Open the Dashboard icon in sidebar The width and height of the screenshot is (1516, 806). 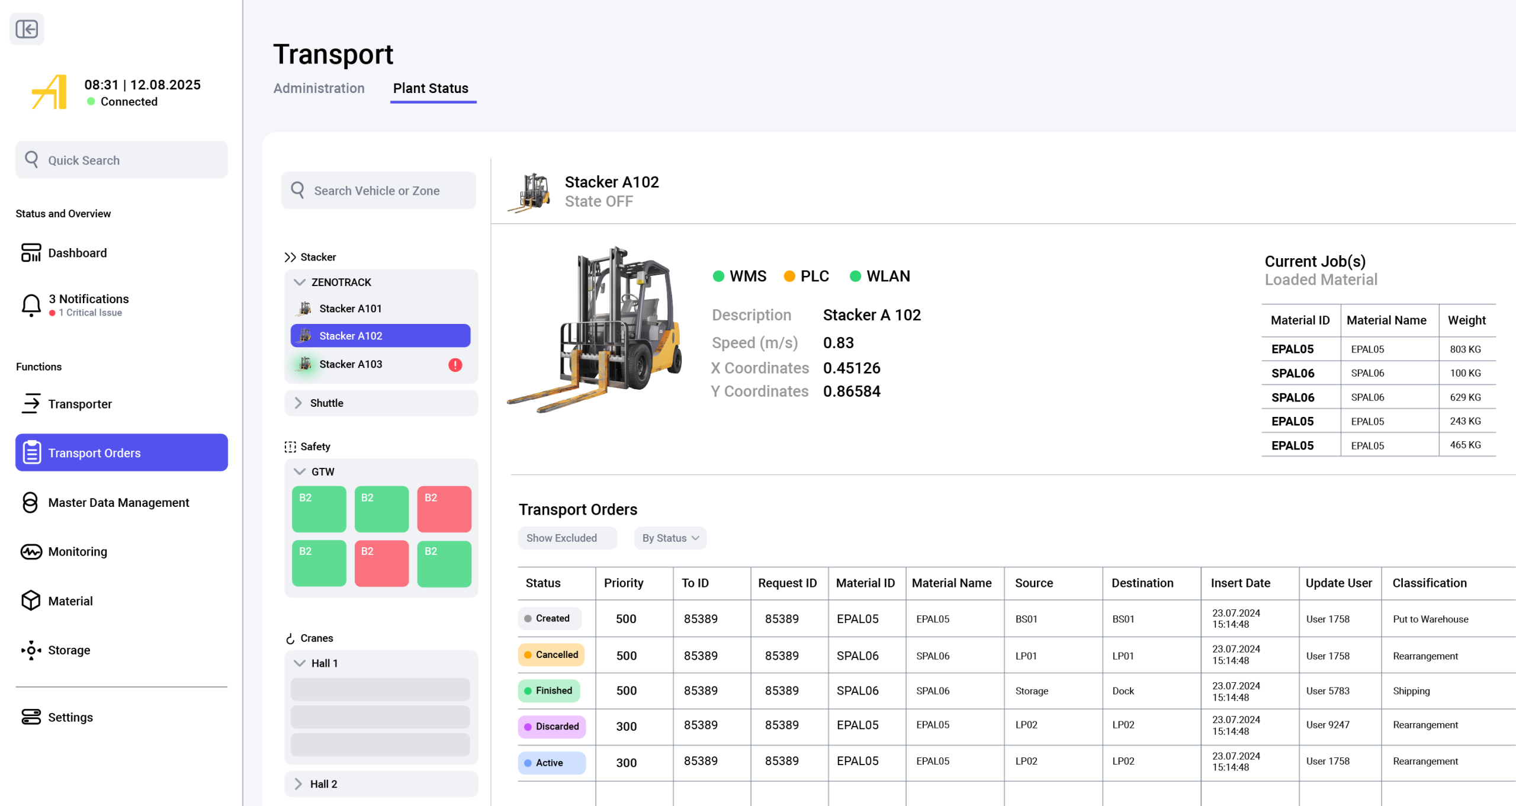pyautogui.click(x=31, y=253)
